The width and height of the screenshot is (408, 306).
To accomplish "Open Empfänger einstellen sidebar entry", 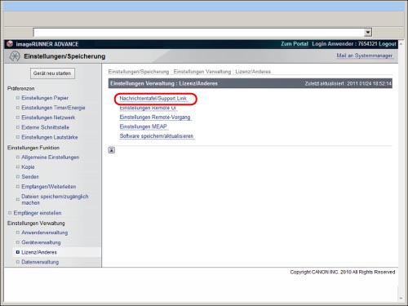I will click(38, 213).
